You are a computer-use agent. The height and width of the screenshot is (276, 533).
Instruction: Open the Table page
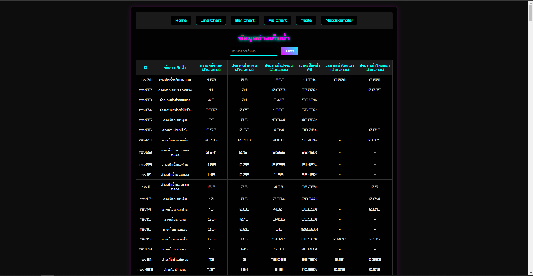point(306,20)
